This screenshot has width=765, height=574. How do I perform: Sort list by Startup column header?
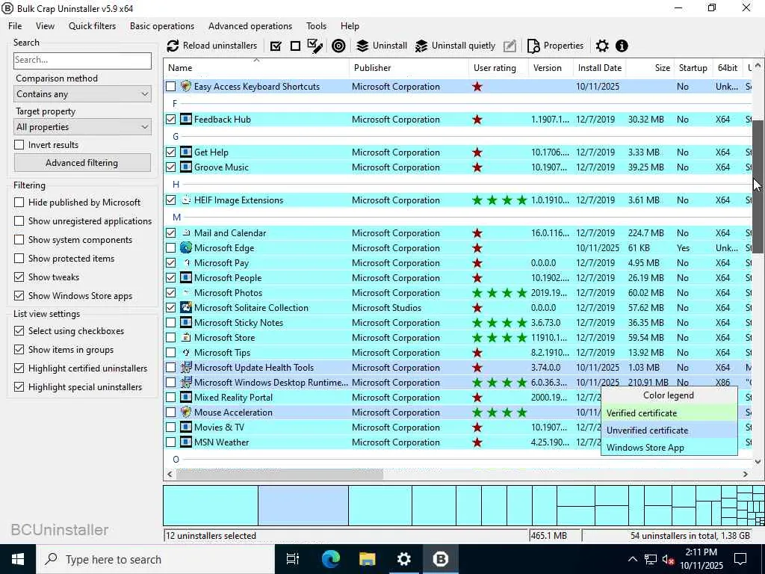pos(693,68)
